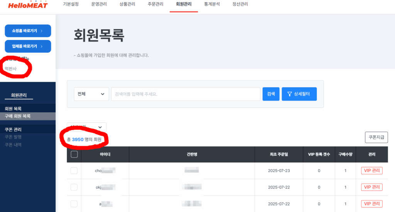This screenshot has width=395, height=212.
Task: Open the 운영관리 menu
Action: [x=99, y=4]
